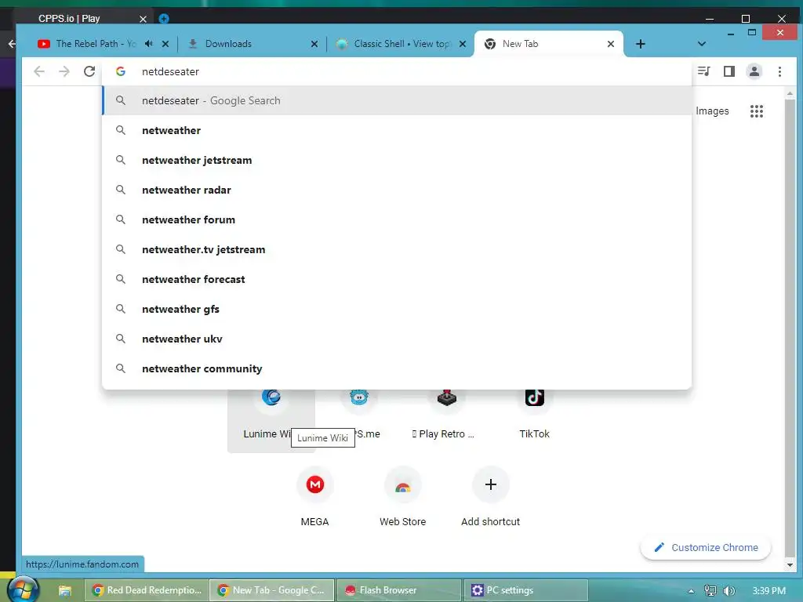This screenshot has width=803, height=602.
Task: Open the side panel icon
Action: coord(729,71)
